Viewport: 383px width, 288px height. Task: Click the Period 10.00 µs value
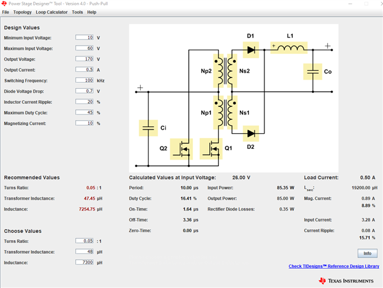189,188
